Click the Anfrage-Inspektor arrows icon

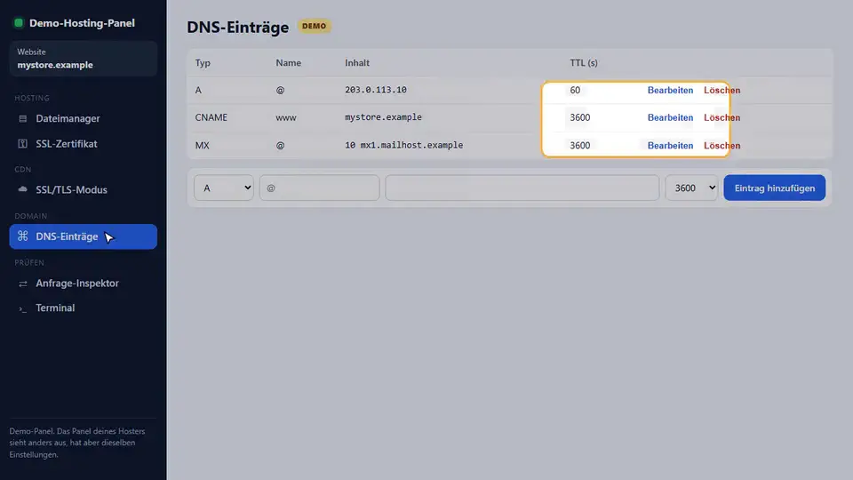tap(23, 284)
